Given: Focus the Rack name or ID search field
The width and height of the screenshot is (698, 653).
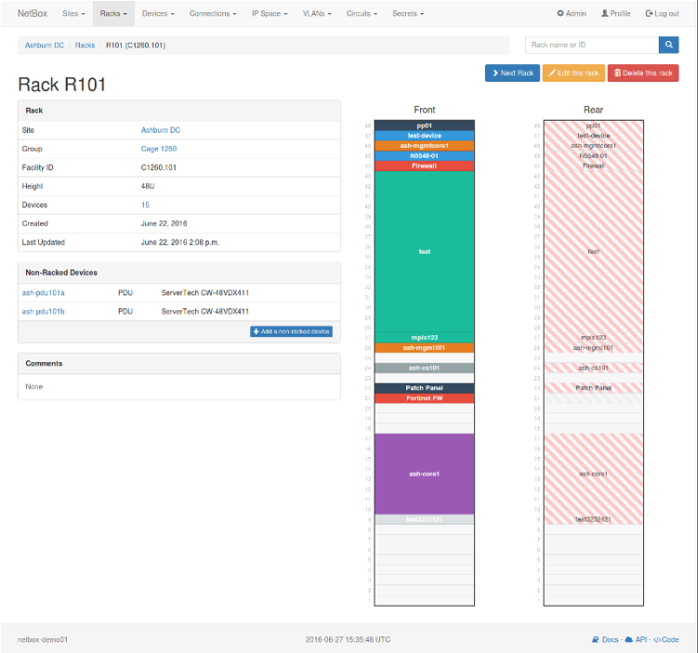Looking at the screenshot, I should click(x=592, y=45).
